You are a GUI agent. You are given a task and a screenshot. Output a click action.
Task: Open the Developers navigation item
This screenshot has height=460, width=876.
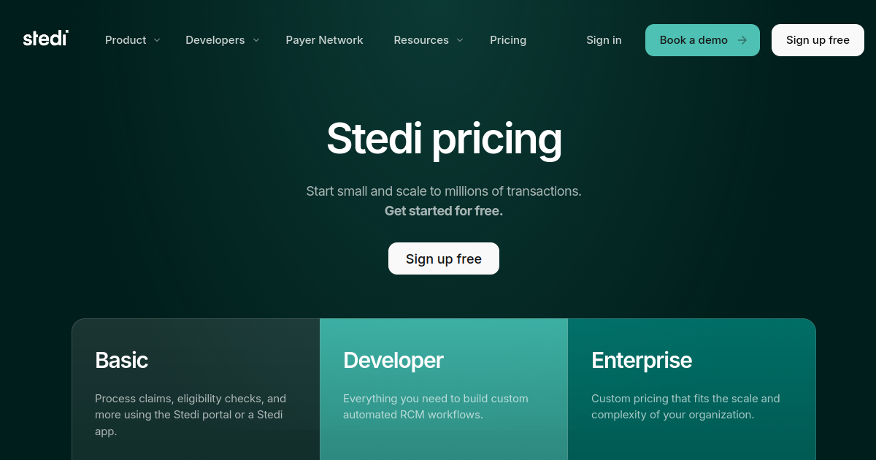pos(215,40)
